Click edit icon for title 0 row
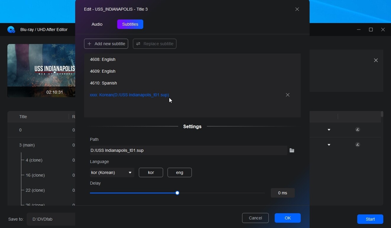 coord(358,130)
